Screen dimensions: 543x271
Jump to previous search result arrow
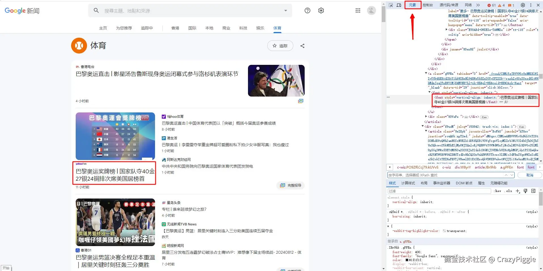pos(506,175)
